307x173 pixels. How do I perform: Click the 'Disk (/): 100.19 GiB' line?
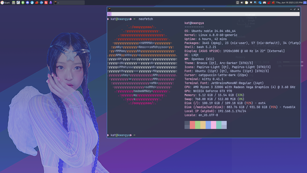pyautogui.click(x=225, y=103)
